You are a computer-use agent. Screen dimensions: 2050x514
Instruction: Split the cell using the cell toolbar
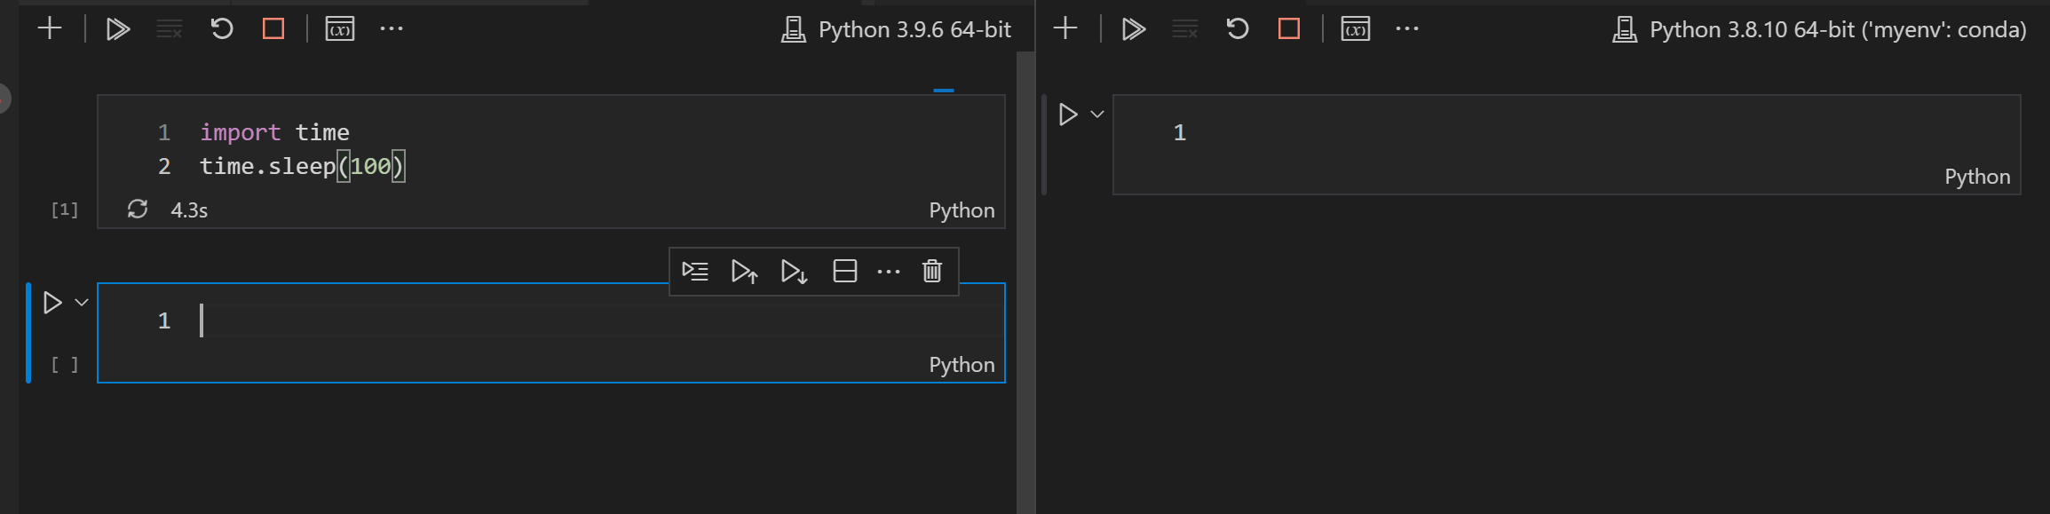pyautogui.click(x=845, y=271)
